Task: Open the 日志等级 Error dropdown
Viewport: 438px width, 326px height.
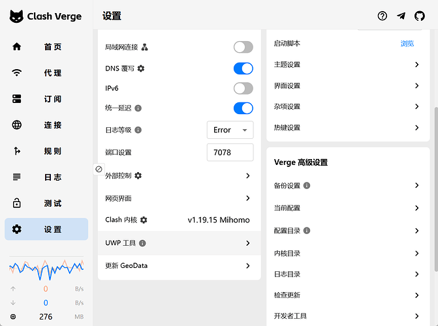Action: [230, 130]
